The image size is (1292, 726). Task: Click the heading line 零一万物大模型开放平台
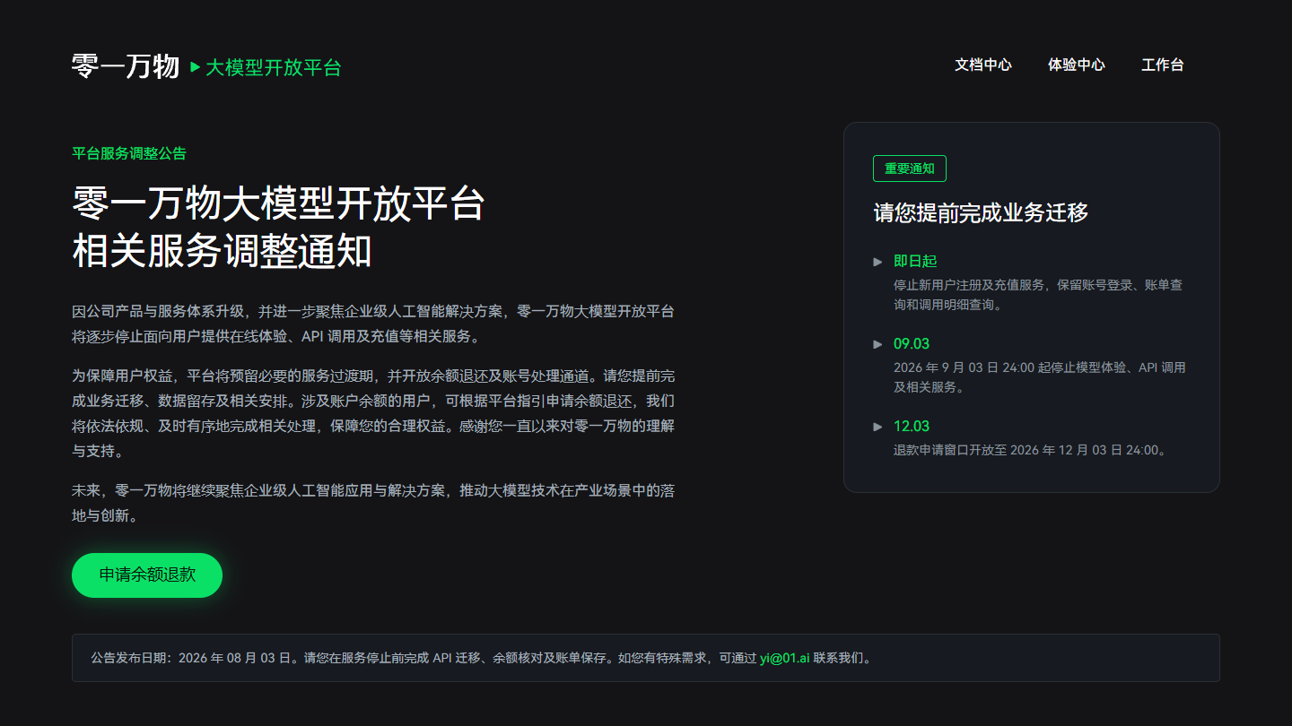tap(278, 204)
